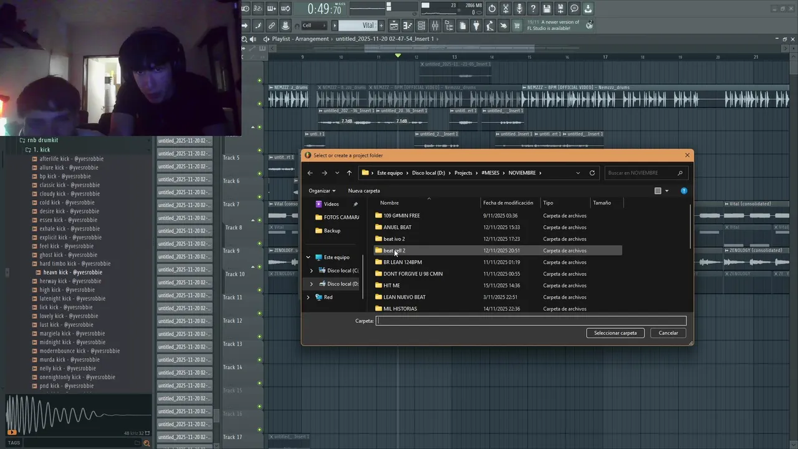
Task: Open the render export download icon
Action: pyautogui.click(x=588, y=9)
